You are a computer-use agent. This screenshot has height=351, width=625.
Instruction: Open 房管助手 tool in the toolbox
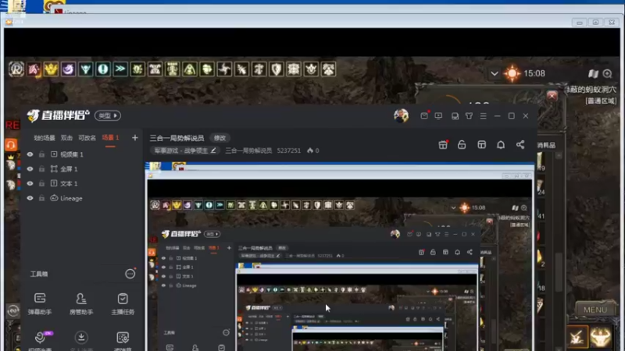81,304
